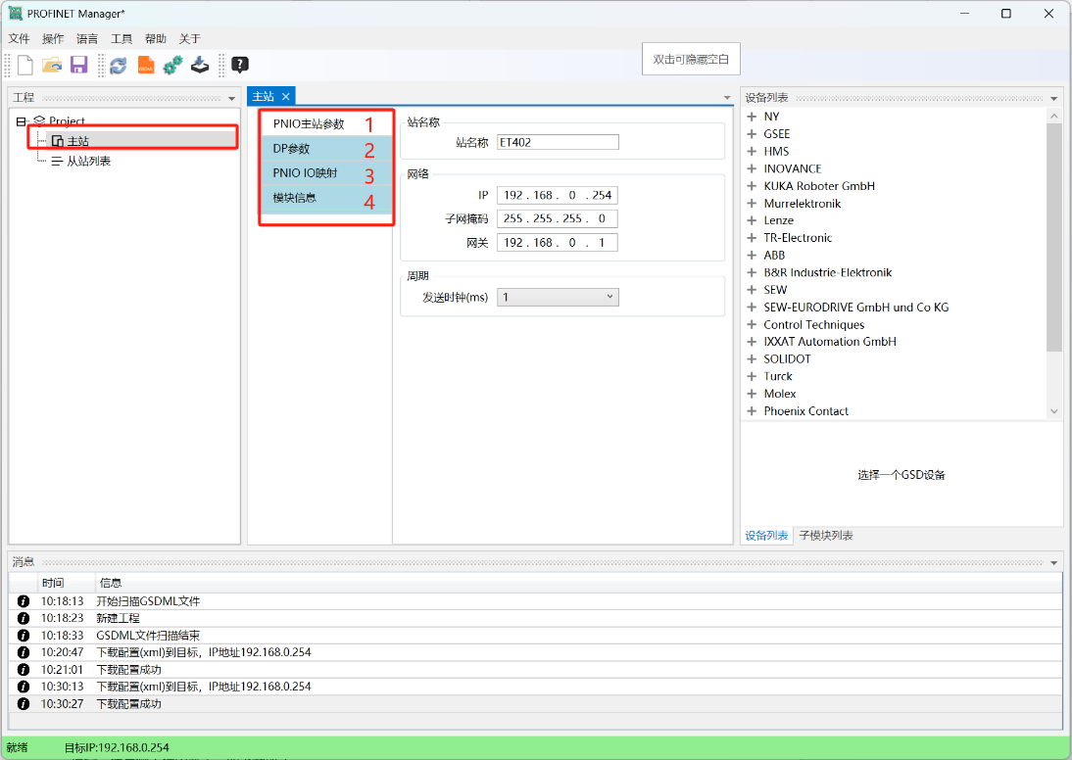1072x760 pixels.
Task: Select the 新建工程 message row
Action: tap(535, 618)
